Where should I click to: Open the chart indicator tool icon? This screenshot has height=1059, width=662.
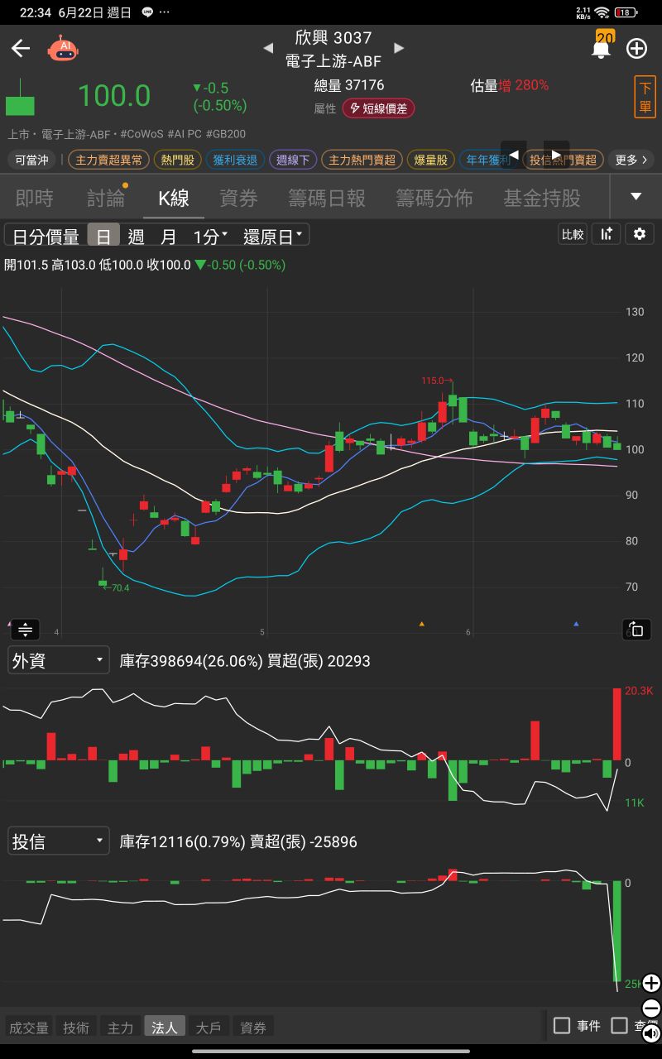point(607,234)
